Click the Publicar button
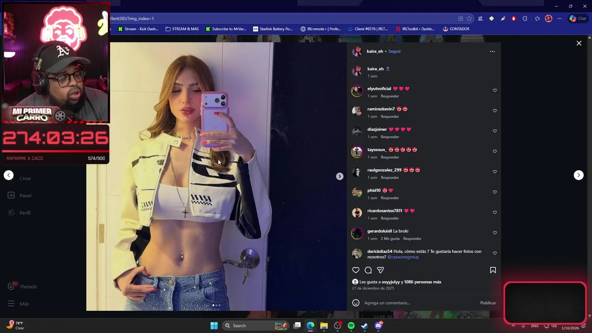Viewport: 592px width, 333px height. [488, 303]
